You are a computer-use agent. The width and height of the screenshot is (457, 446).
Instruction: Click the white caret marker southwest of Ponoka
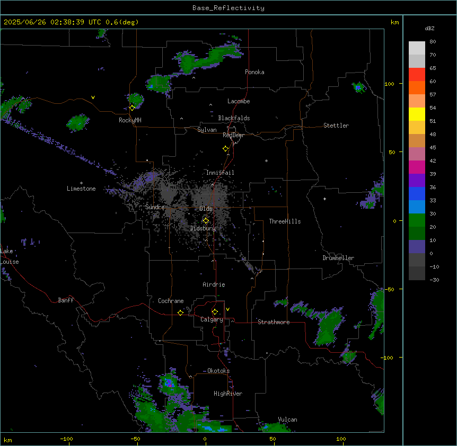pos(194,78)
